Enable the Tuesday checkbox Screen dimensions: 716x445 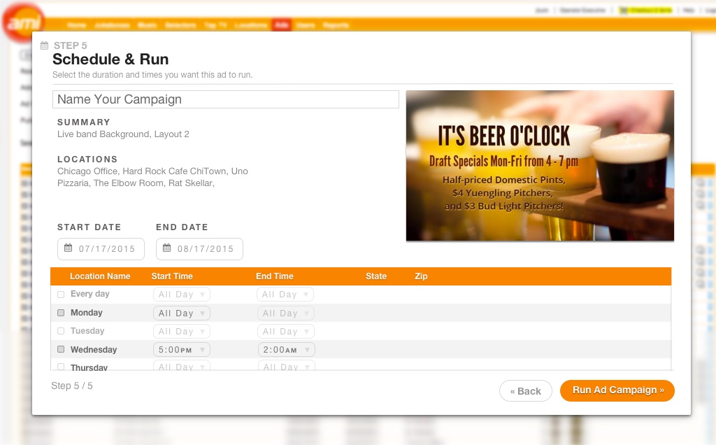pyautogui.click(x=61, y=331)
